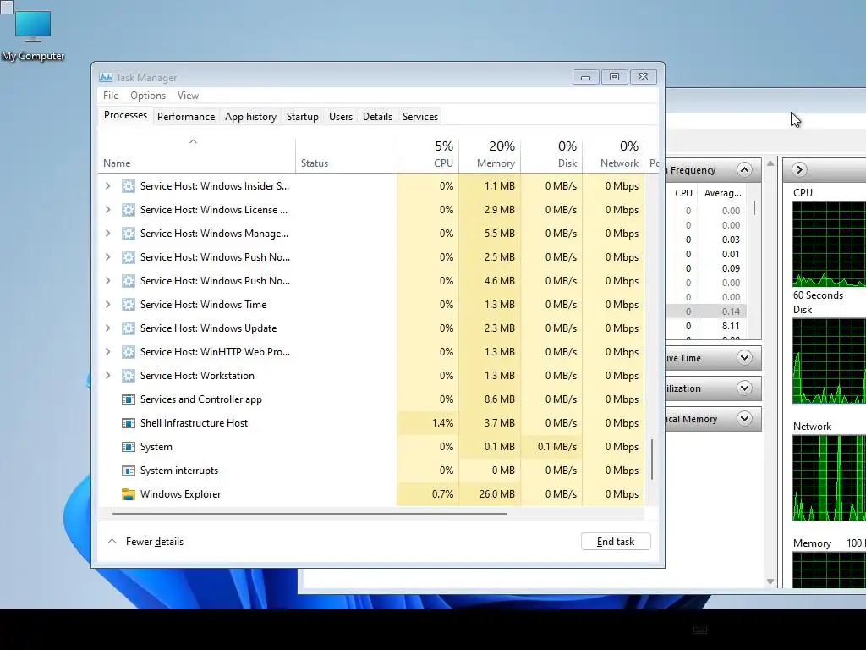Select the Windows Explorer process row
Viewport: 866px width, 650px height.
(371, 494)
